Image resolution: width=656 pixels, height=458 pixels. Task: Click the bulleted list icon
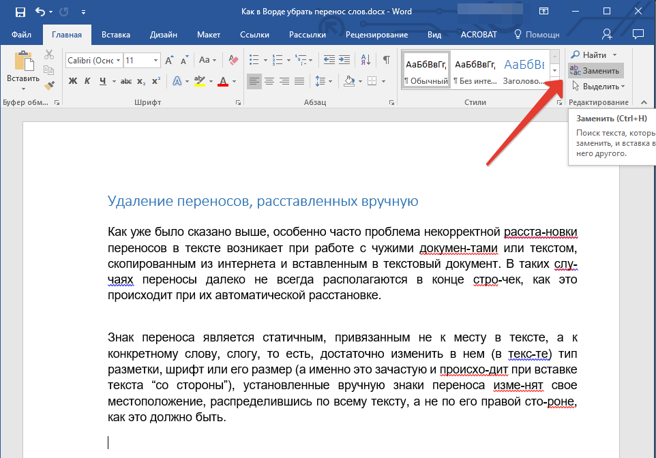coord(254,60)
